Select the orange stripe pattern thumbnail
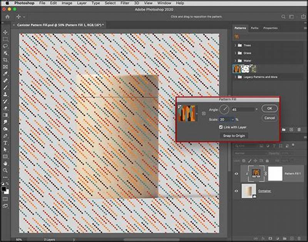 click(236, 68)
